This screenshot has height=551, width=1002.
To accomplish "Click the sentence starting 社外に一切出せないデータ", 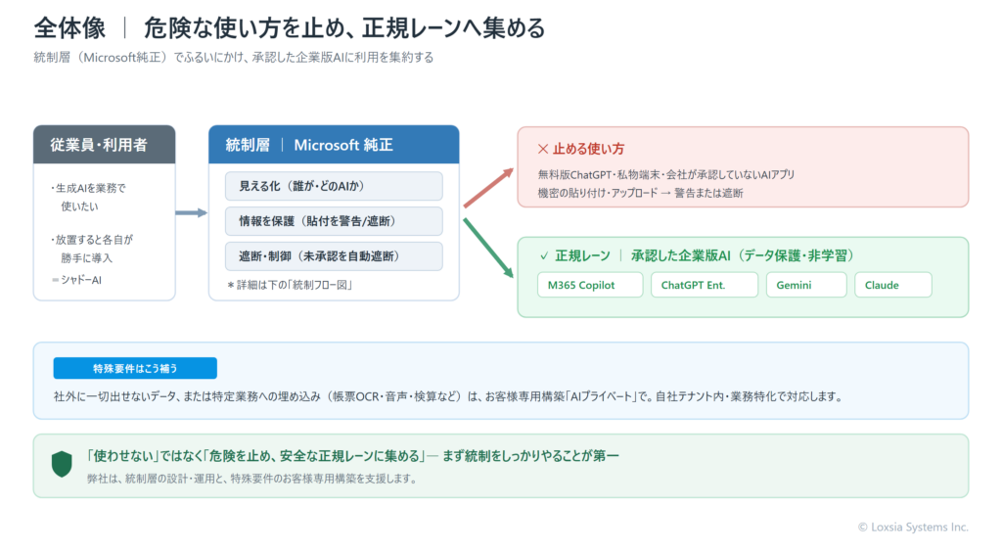I will click(447, 397).
